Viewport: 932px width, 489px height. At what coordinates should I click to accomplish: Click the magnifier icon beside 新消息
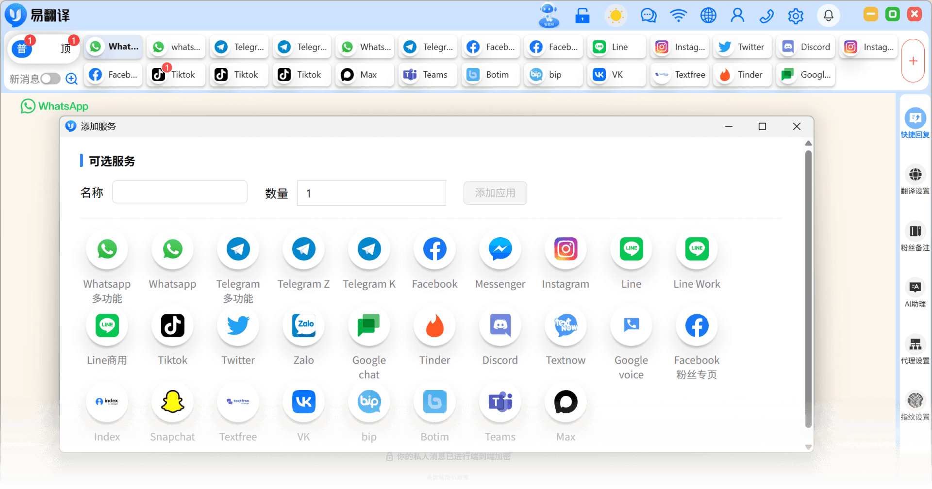[71, 79]
